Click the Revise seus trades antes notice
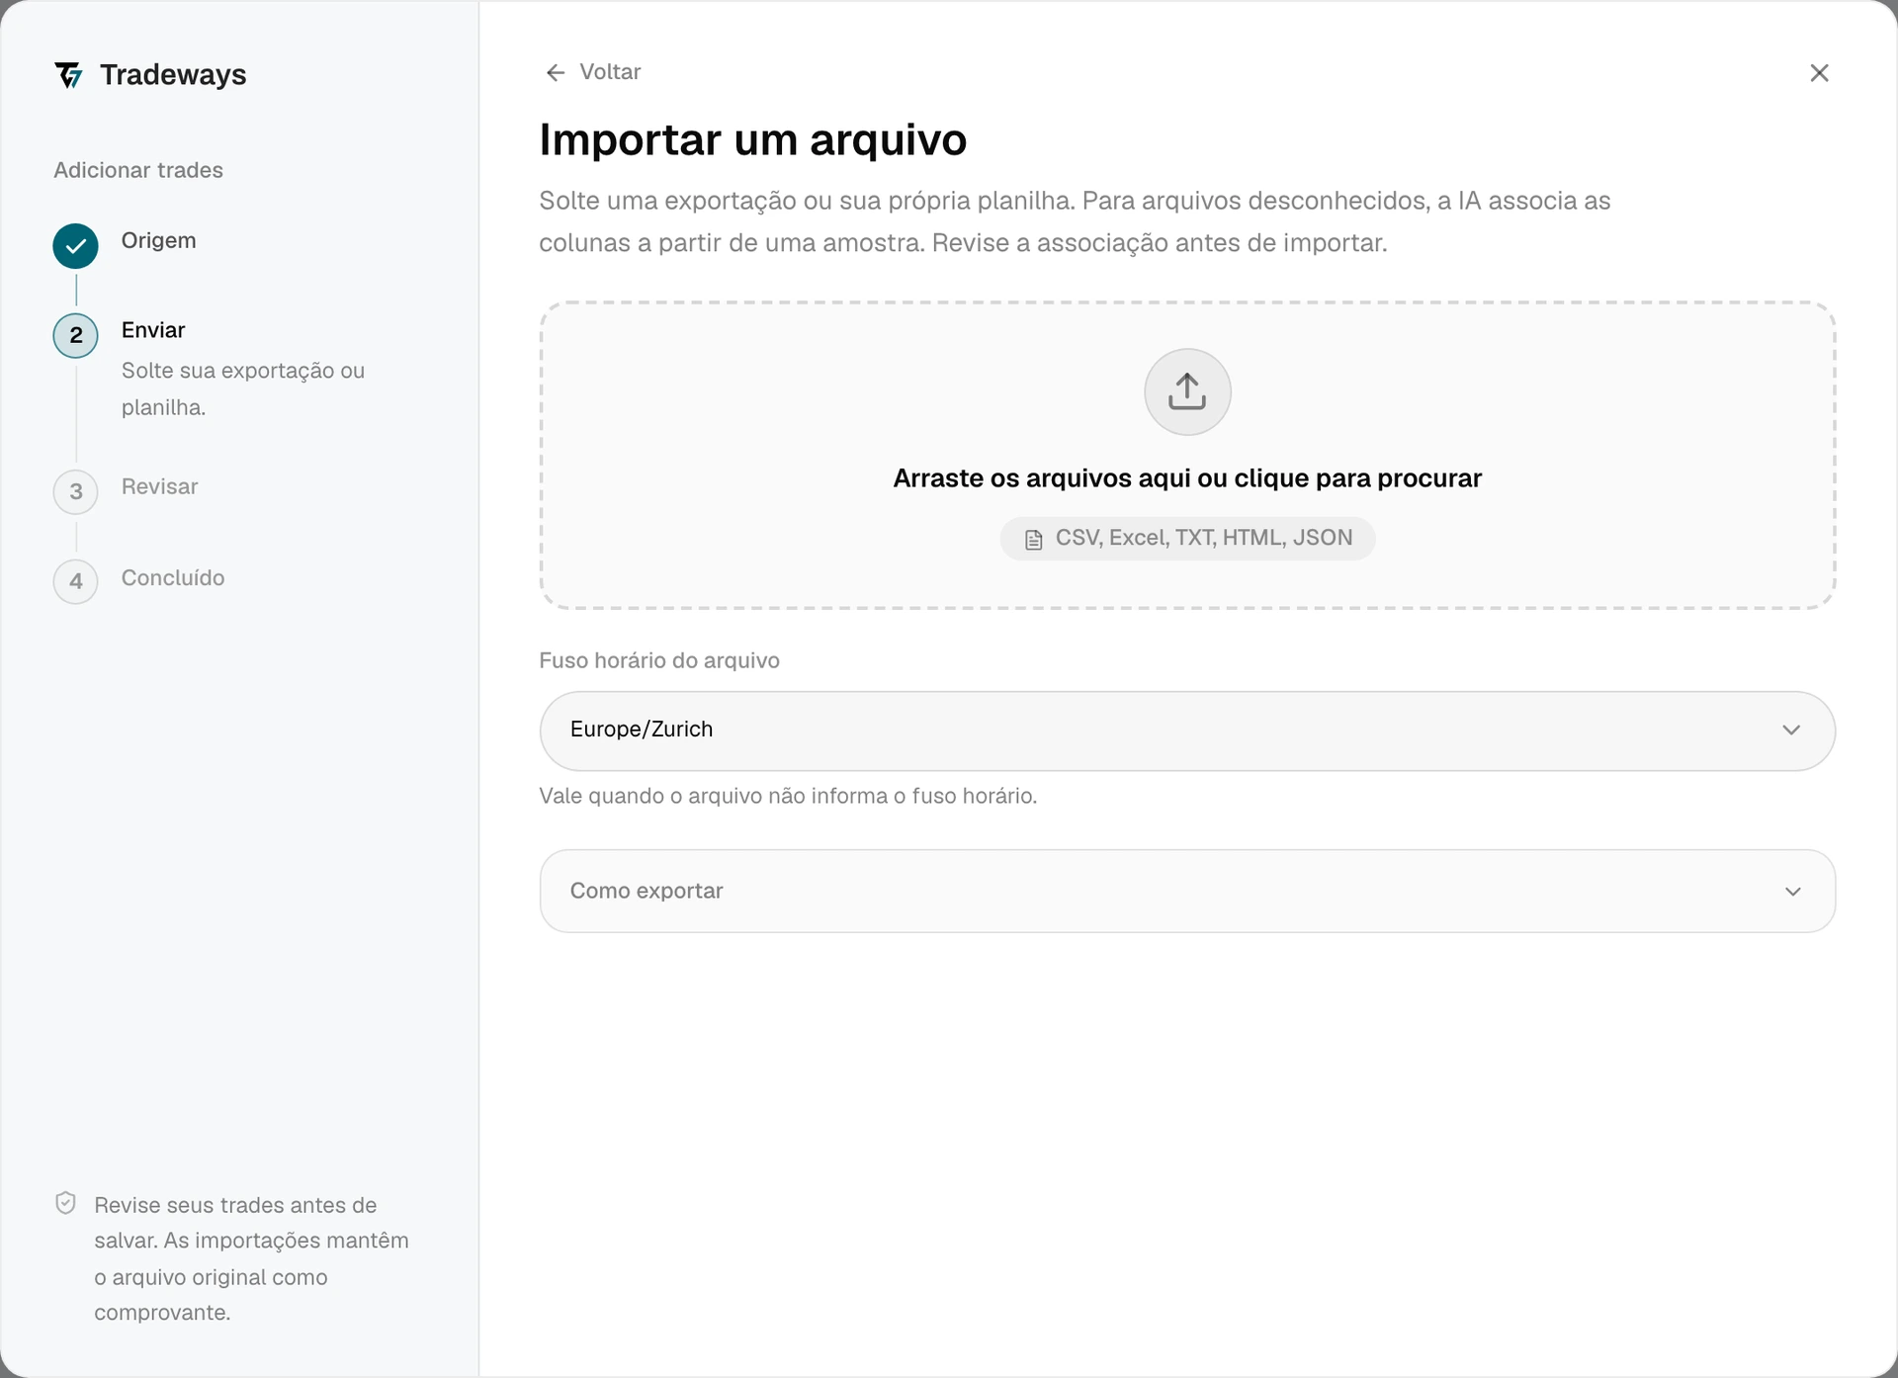 click(251, 1258)
